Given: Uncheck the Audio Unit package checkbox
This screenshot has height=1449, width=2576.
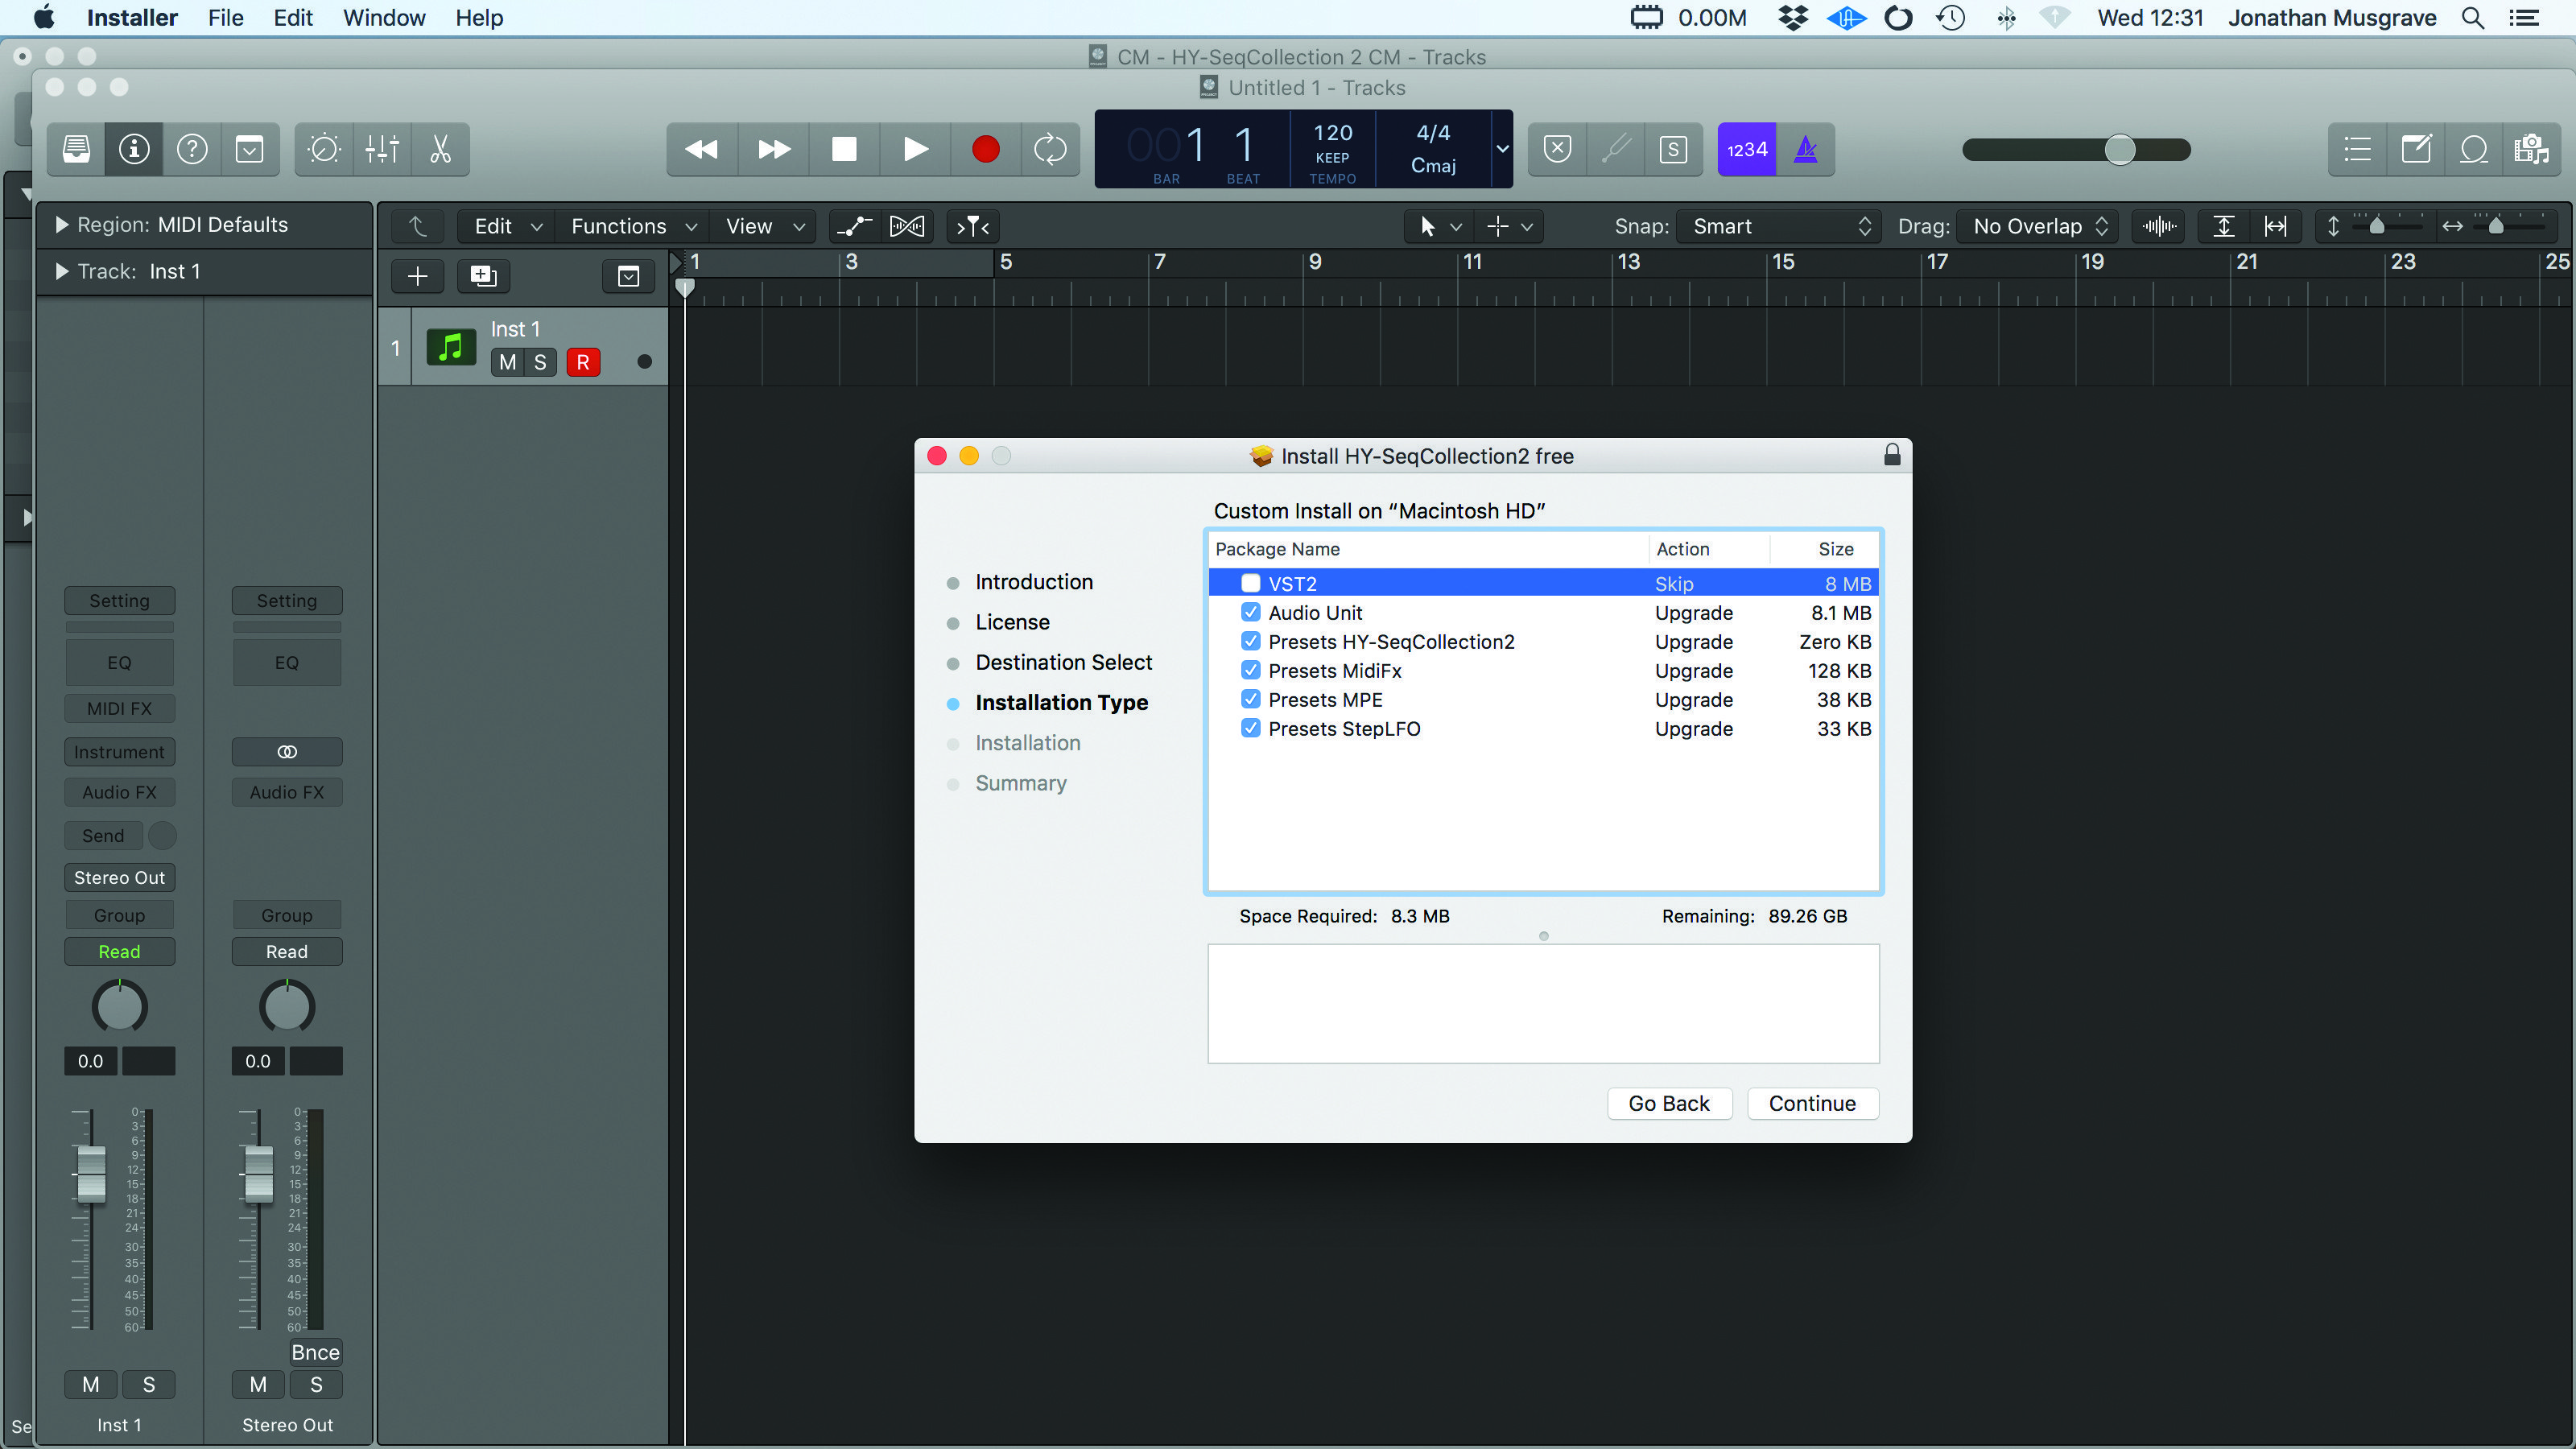Looking at the screenshot, I should click(x=1250, y=612).
